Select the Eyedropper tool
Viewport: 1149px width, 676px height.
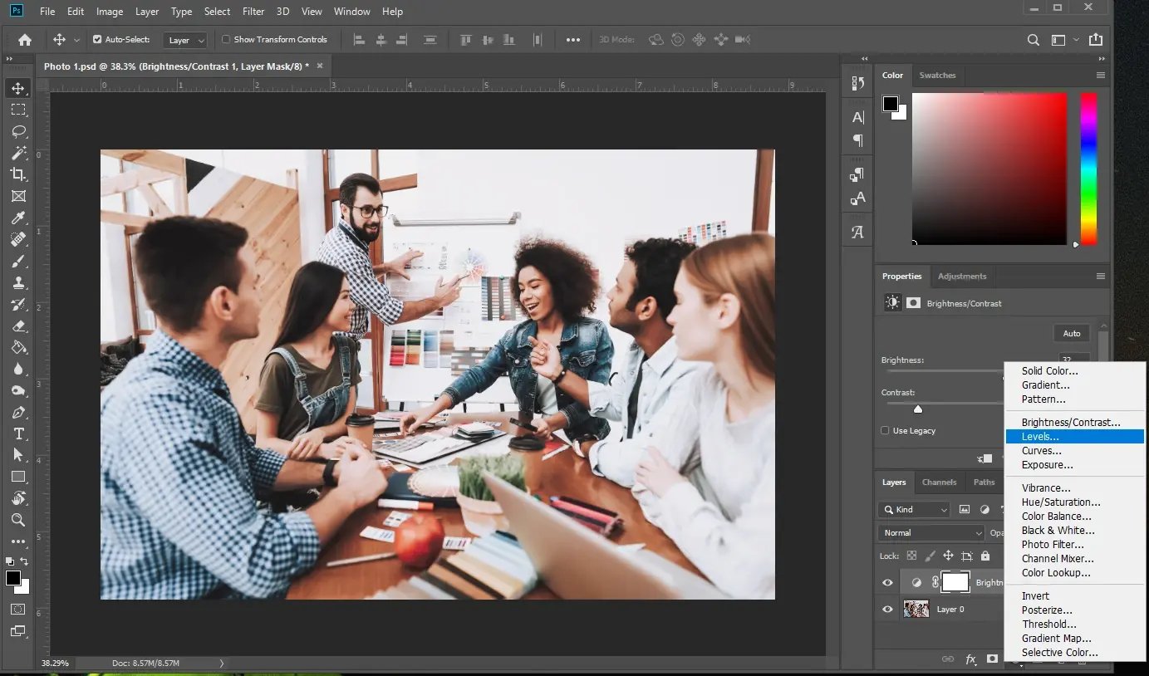pos(17,218)
